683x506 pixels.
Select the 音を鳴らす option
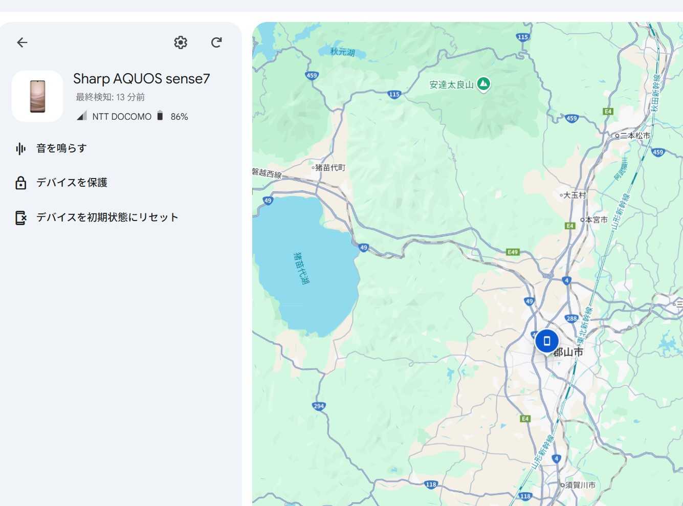pos(61,148)
